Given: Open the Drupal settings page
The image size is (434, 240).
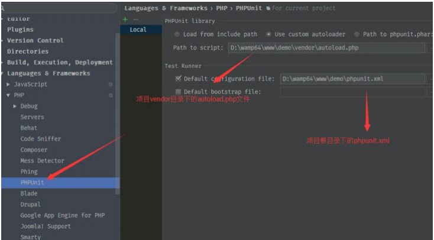Looking at the screenshot, I should (x=30, y=205).
